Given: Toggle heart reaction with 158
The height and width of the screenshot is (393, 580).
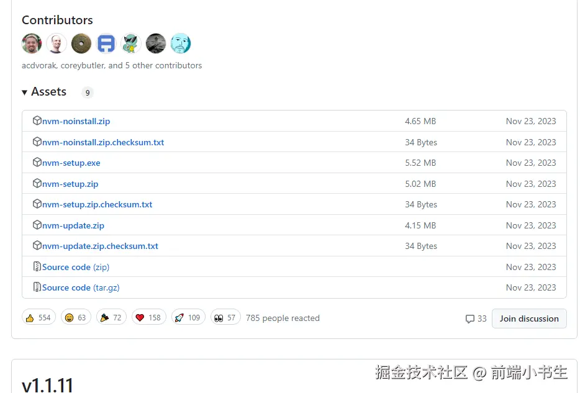Looking at the screenshot, I should [x=148, y=318].
